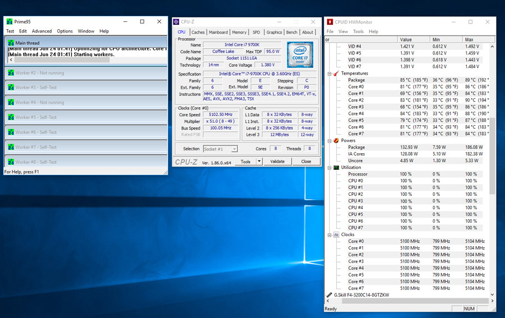Switch to the Bench tab in CPU-Z
Screen dimensions: 505x318
[x=292, y=32]
